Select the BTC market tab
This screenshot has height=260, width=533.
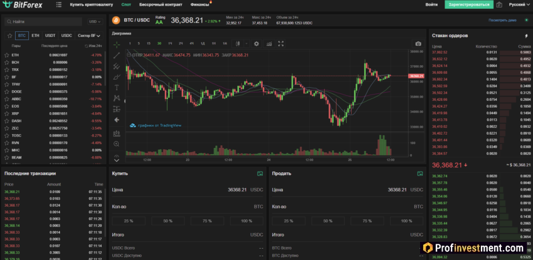pyautogui.click(x=22, y=36)
